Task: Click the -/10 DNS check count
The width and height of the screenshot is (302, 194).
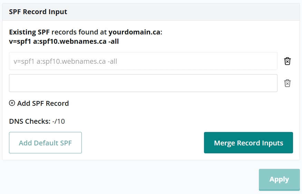Action: click(x=59, y=121)
